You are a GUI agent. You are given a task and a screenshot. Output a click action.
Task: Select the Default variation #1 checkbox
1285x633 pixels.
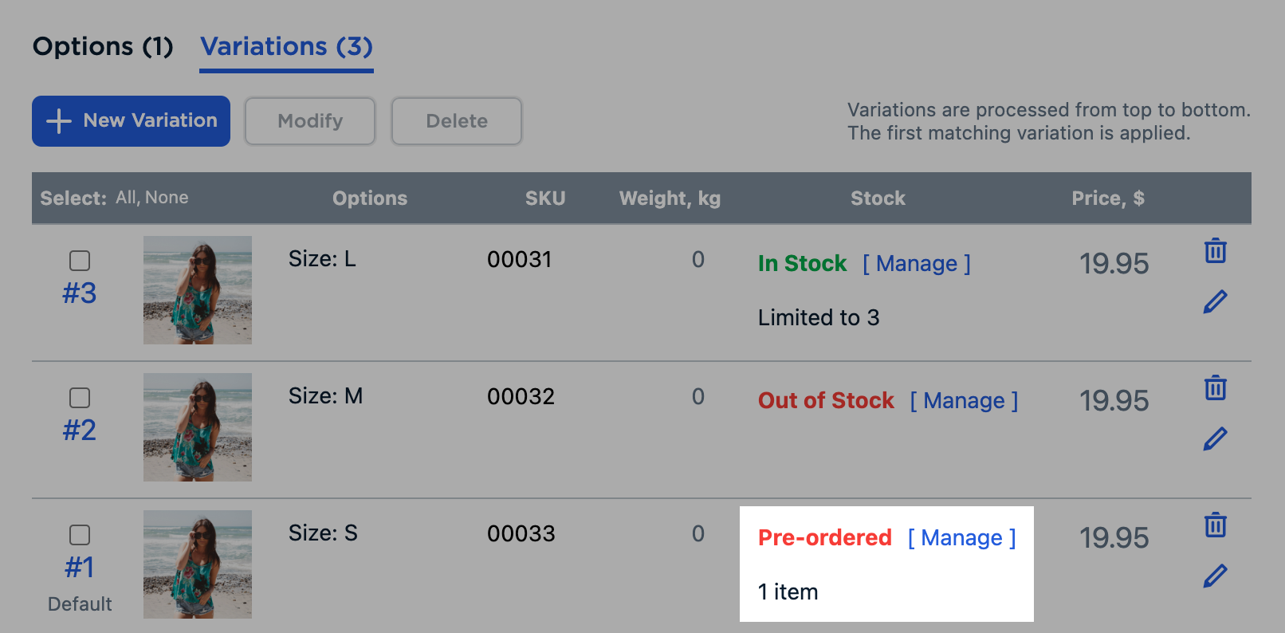[80, 535]
